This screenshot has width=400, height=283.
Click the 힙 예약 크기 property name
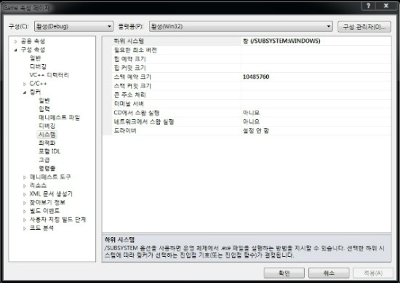[x=129, y=59]
